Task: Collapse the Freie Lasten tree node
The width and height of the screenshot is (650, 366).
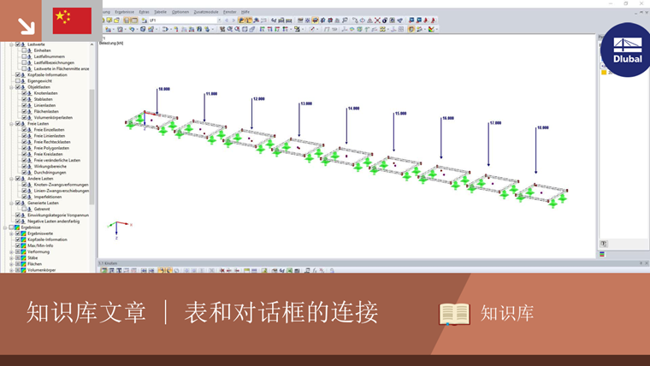Action: tap(12, 124)
